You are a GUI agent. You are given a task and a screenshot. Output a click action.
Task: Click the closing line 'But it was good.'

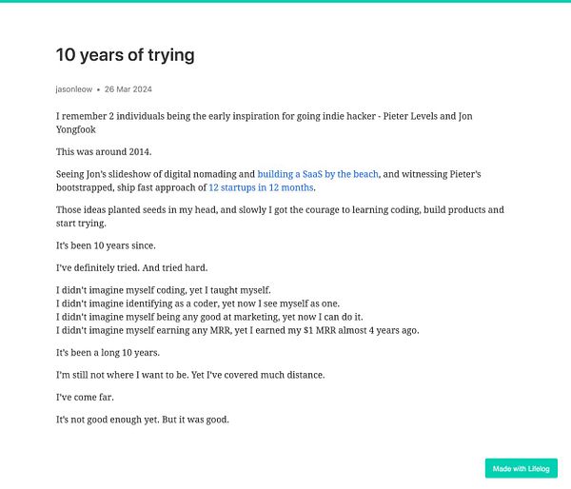195,420
